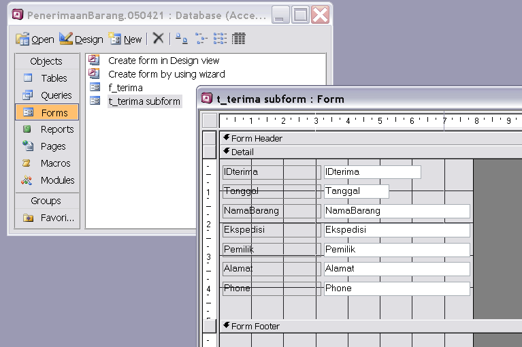Click the Detail section bar
522x347 pixels.
pyautogui.click(x=371, y=152)
